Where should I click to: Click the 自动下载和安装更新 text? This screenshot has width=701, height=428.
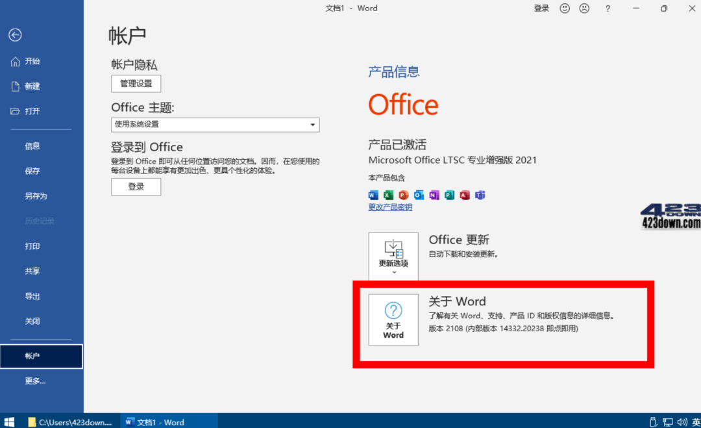(x=463, y=254)
